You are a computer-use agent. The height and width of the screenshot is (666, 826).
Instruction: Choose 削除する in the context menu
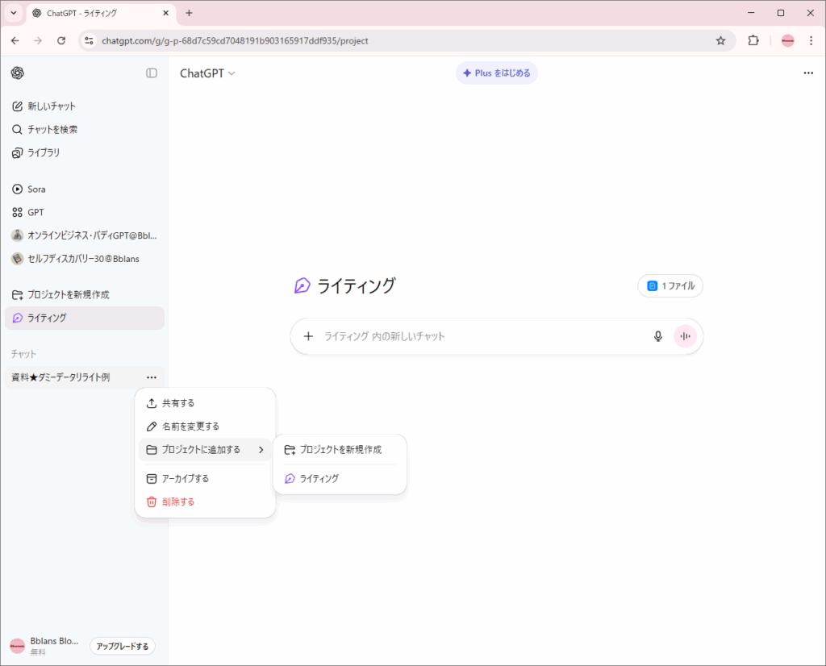click(x=177, y=502)
